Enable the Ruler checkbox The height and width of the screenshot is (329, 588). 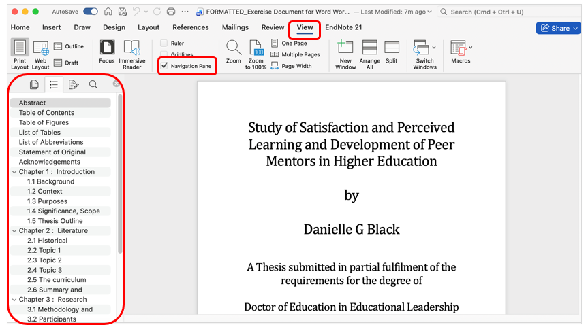tap(164, 43)
